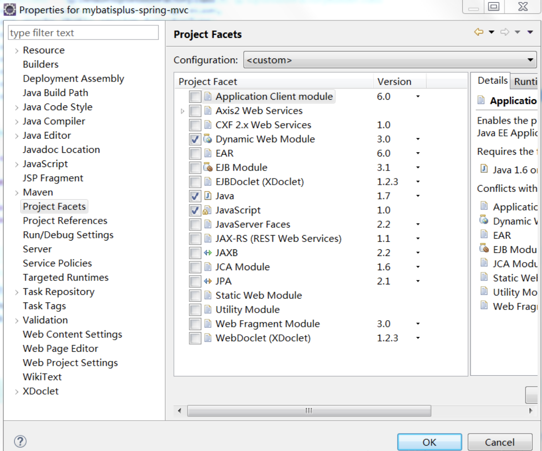Click the horizontal scrollbar thumb

coord(309,411)
